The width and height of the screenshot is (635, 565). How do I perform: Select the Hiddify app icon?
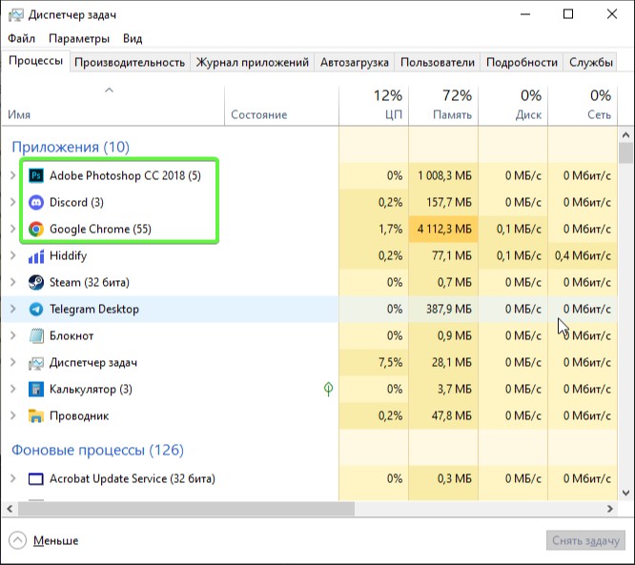(x=36, y=256)
